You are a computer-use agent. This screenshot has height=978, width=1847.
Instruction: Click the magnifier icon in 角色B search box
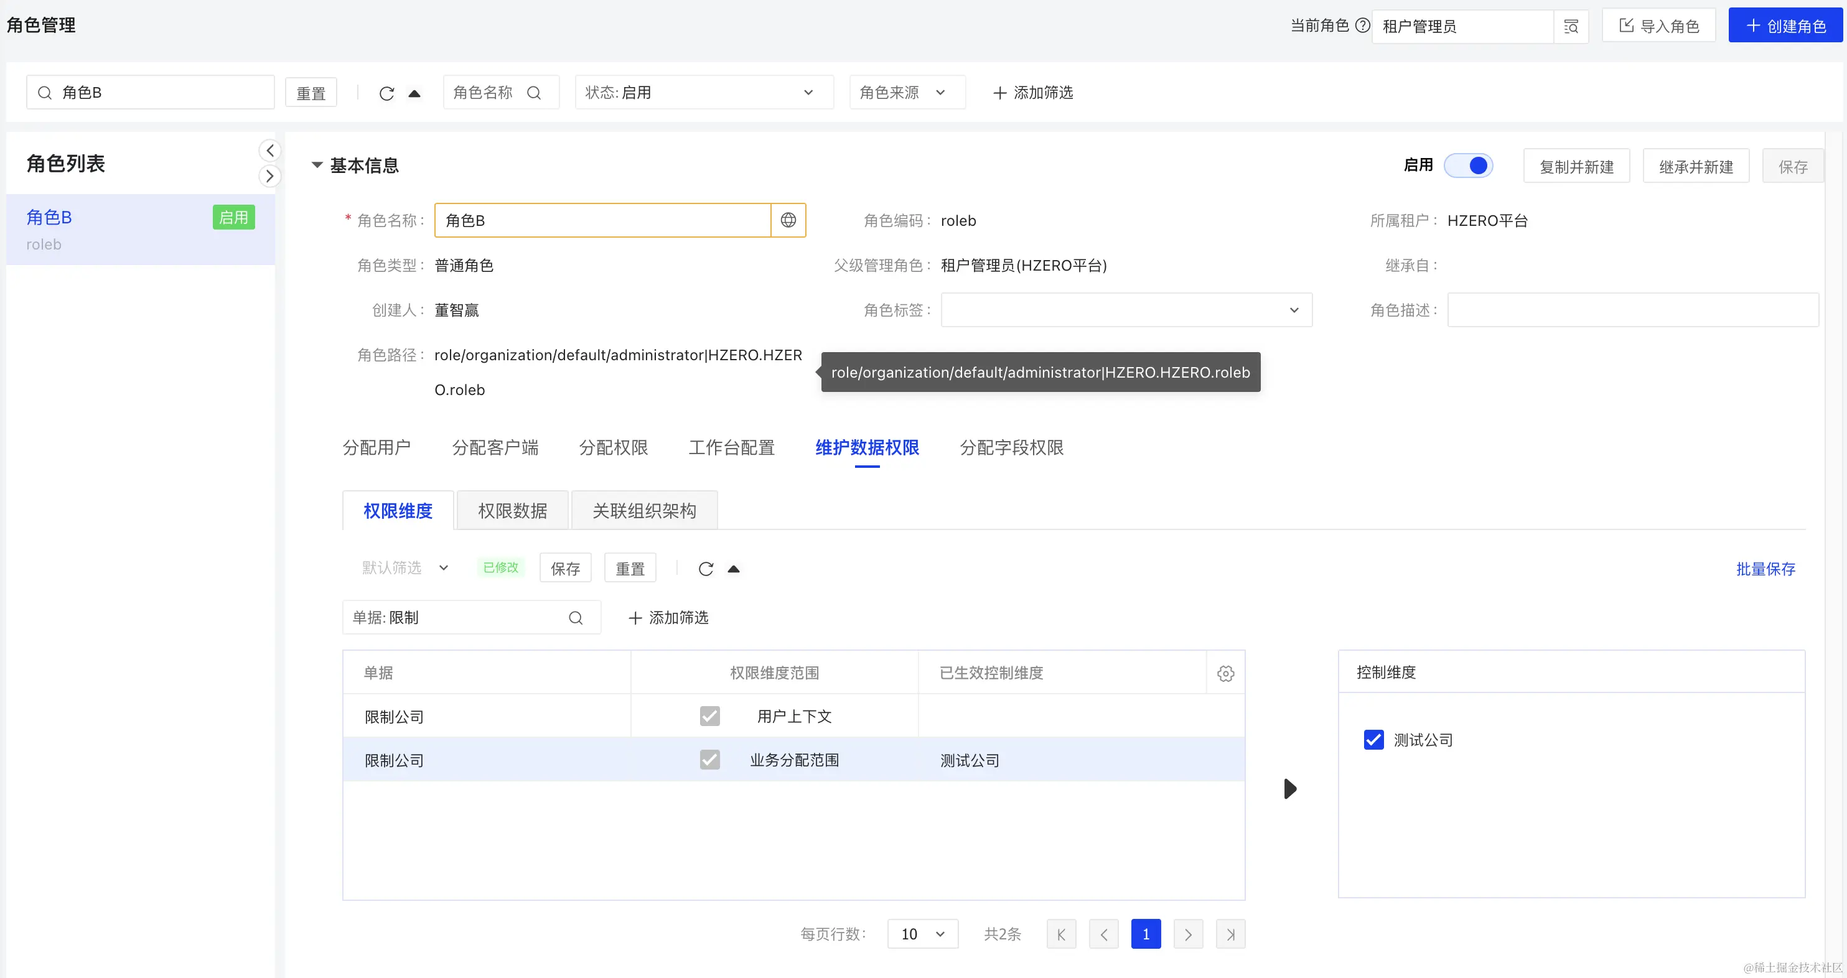click(44, 93)
